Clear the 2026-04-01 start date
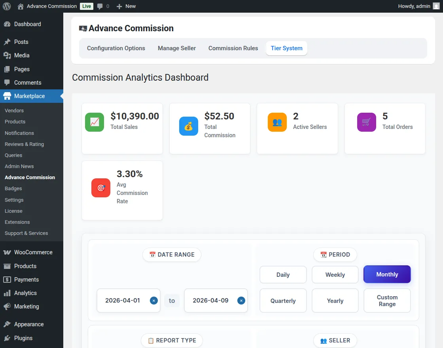Viewport: 443px width, 348px height. [x=154, y=301]
